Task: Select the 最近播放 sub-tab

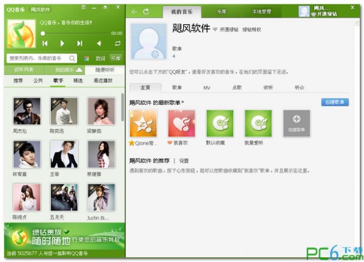Action: click(103, 81)
